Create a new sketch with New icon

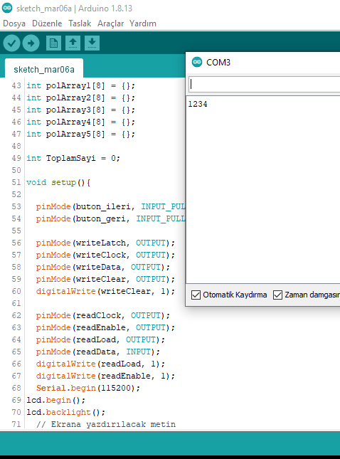point(53,43)
